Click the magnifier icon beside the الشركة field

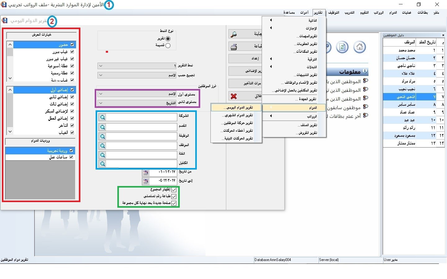click(x=102, y=117)
